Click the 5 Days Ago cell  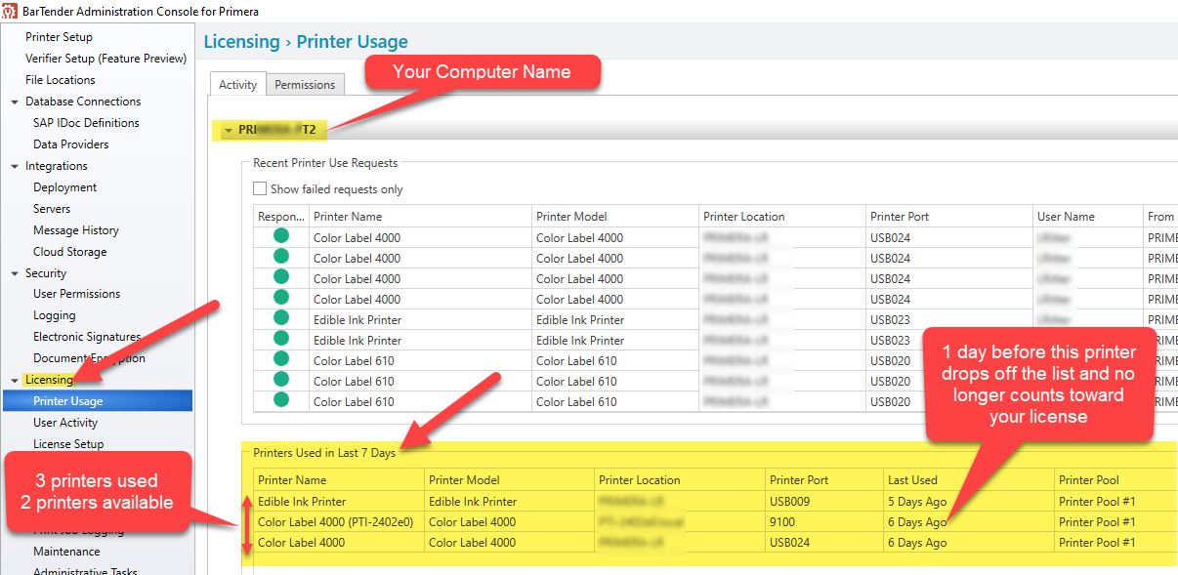(x=968, y=502)
